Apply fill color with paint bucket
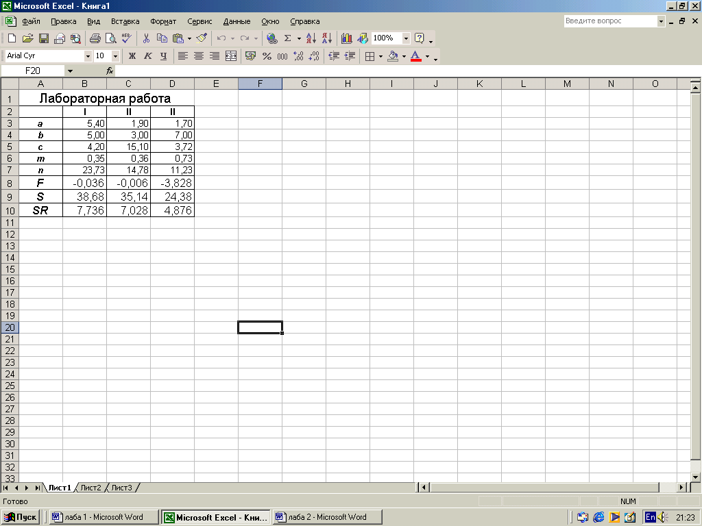The image size is (702, 526). tap(393, 56)
